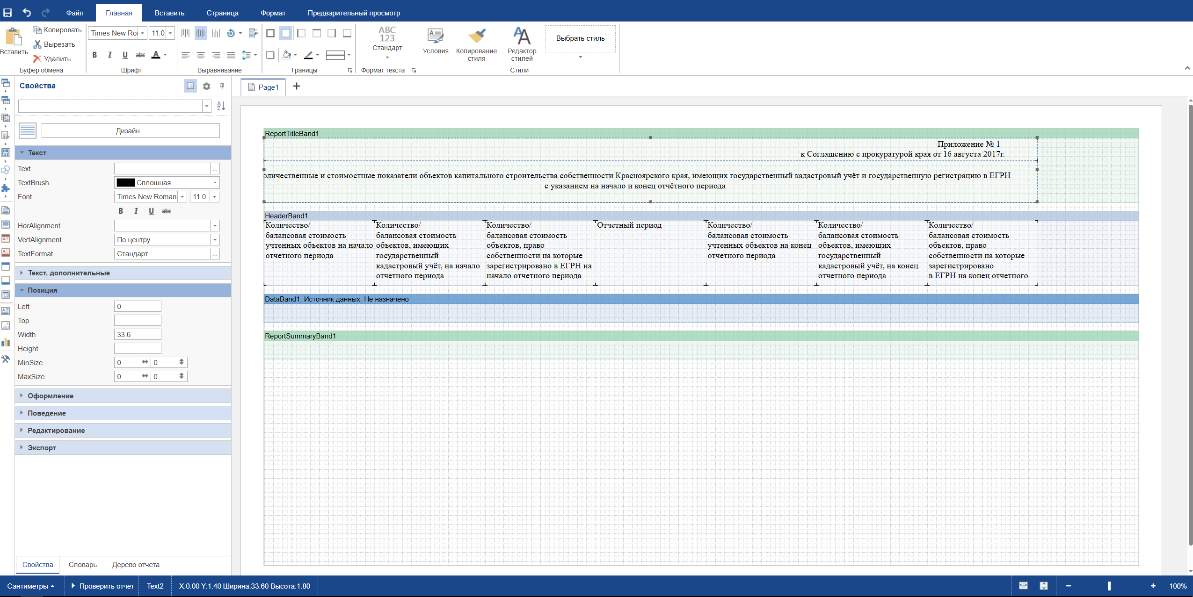Toggle Bold under Font property
Screen dimensions: 1193x597
[x=121, y=211]
